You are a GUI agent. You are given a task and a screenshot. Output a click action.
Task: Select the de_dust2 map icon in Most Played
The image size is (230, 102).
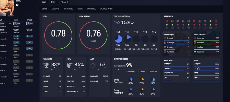(x=165, y=38)
